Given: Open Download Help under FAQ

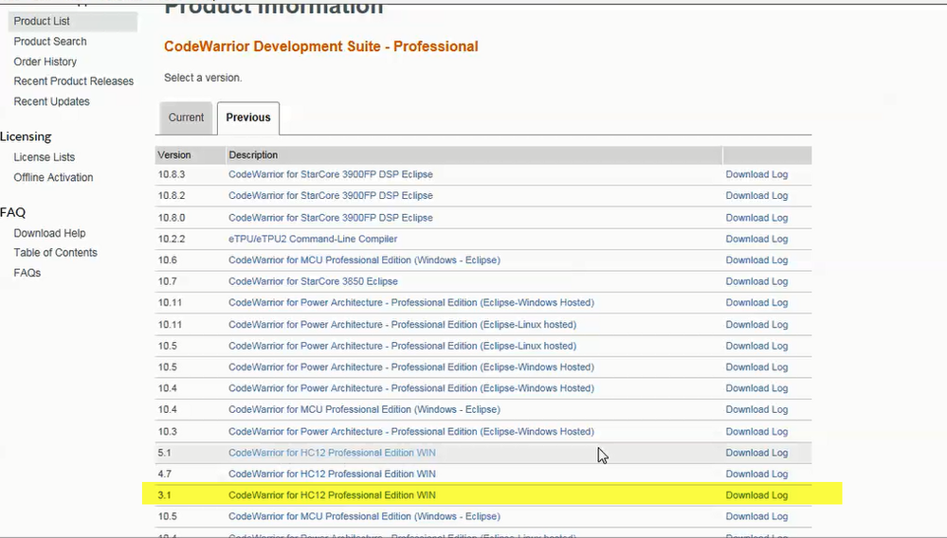Looking at the screenshot, I should (49, 233).
